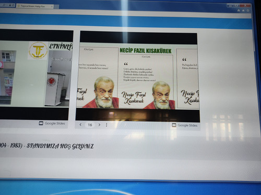Click the Necip Fazıl Kısakürek slide preview
261x195 pixels.
(137, 76)
